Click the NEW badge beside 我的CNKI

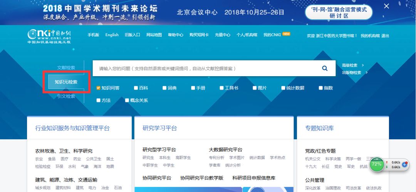(x=286, y=34)
